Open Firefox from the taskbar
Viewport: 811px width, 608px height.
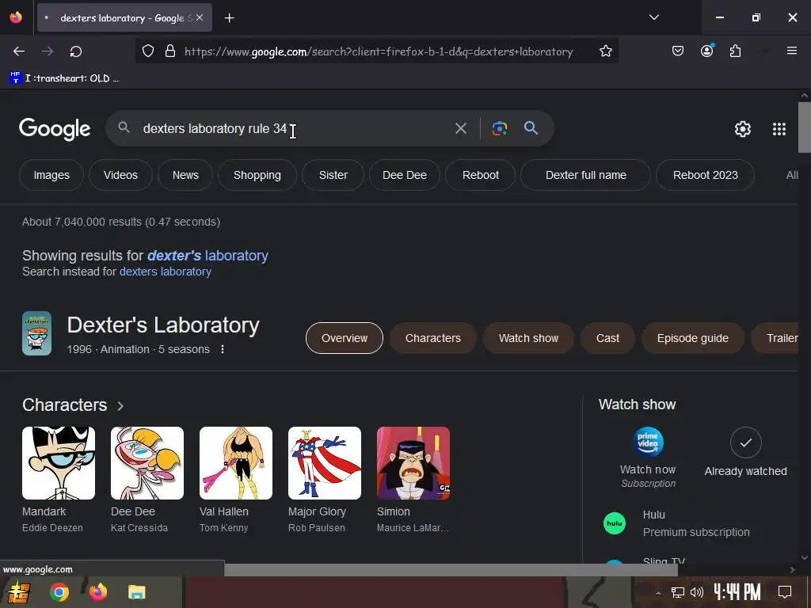pos(97,592)
